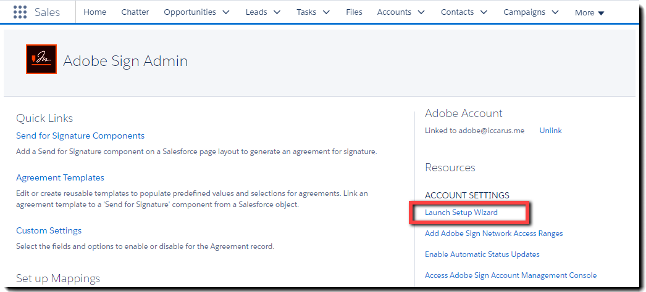
Task: Go to the Home tab
Action: (x=94, y=12)
